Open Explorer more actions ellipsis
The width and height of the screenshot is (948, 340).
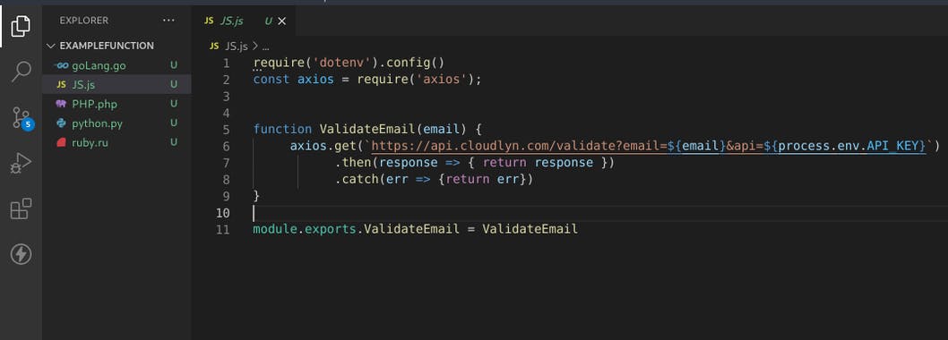pos(168,21)
